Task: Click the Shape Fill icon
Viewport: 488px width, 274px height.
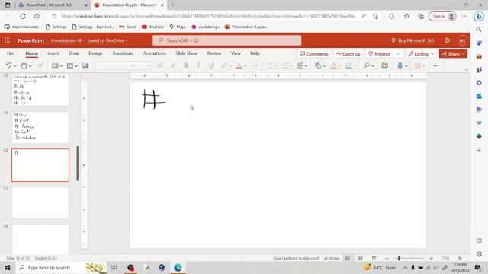Action: (333, 65)
